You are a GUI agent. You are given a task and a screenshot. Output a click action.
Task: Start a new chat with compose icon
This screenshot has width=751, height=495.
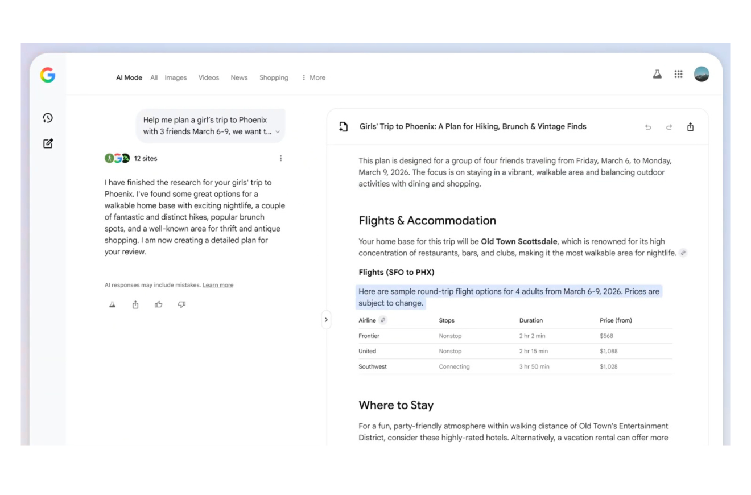pyautogui.click(x=48, y=143)
